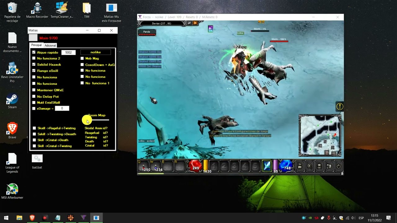The height and width of the screenshot is (223, 397).
Task: Click the blue mana orb showing 748
Action: click(286, 166)
